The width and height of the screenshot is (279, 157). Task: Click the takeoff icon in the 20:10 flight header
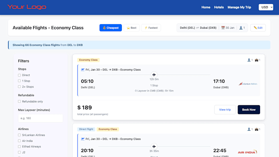point(82,139)
